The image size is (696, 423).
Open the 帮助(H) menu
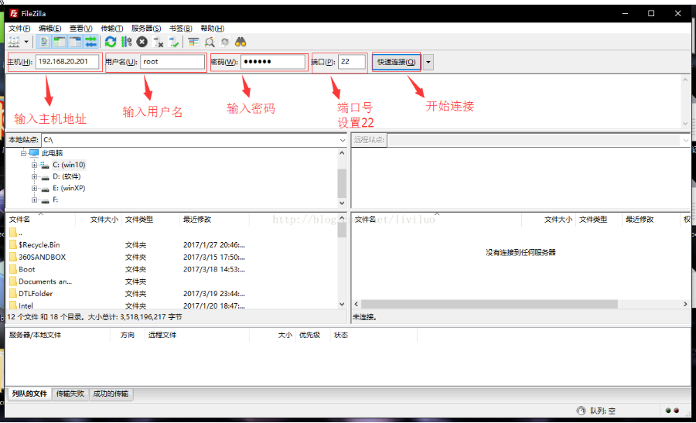coord(212,29)
